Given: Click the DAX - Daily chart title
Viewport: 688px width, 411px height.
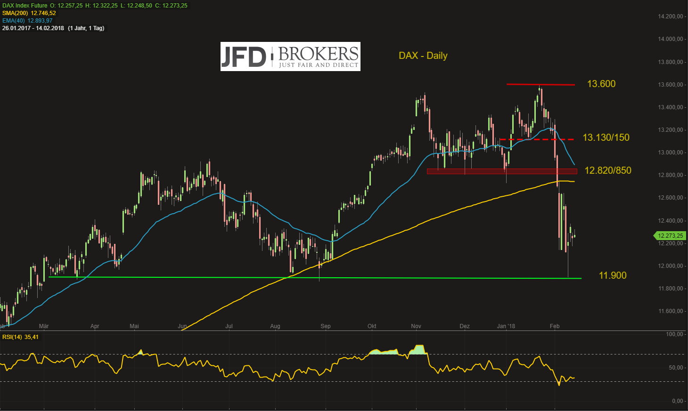Looking at the screenshot, I should pyautogui.click(x=423, y=56).
